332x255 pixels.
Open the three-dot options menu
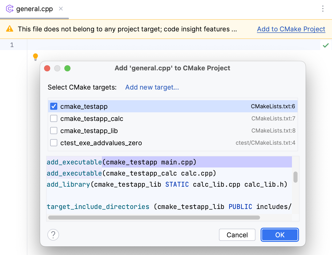[x=323, y=8]
